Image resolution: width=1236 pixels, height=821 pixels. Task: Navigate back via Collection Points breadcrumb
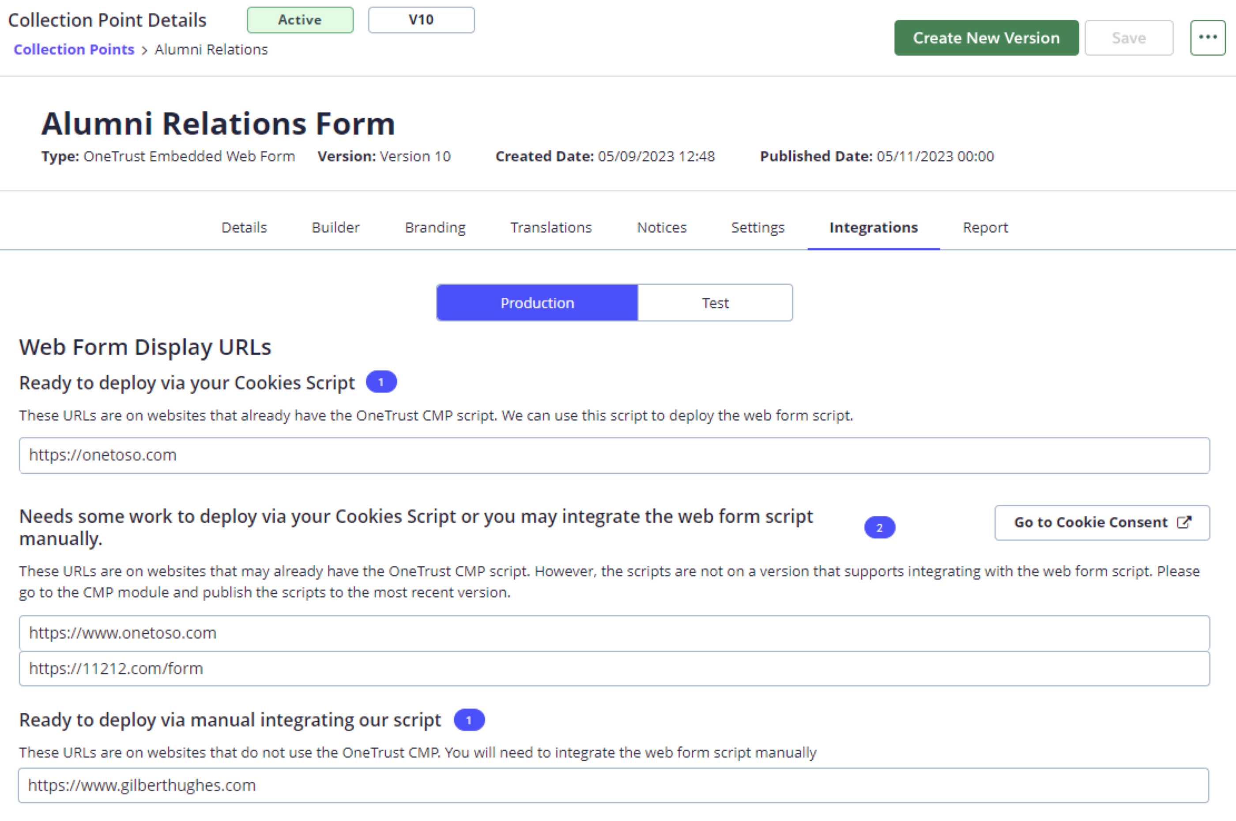point(74,49)
